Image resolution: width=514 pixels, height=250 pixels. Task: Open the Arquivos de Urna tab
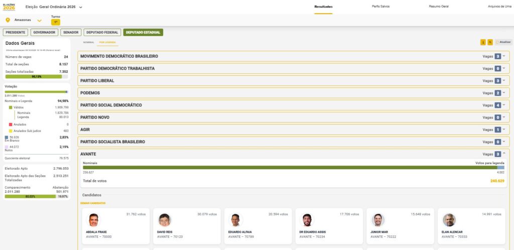pos(500,7)
